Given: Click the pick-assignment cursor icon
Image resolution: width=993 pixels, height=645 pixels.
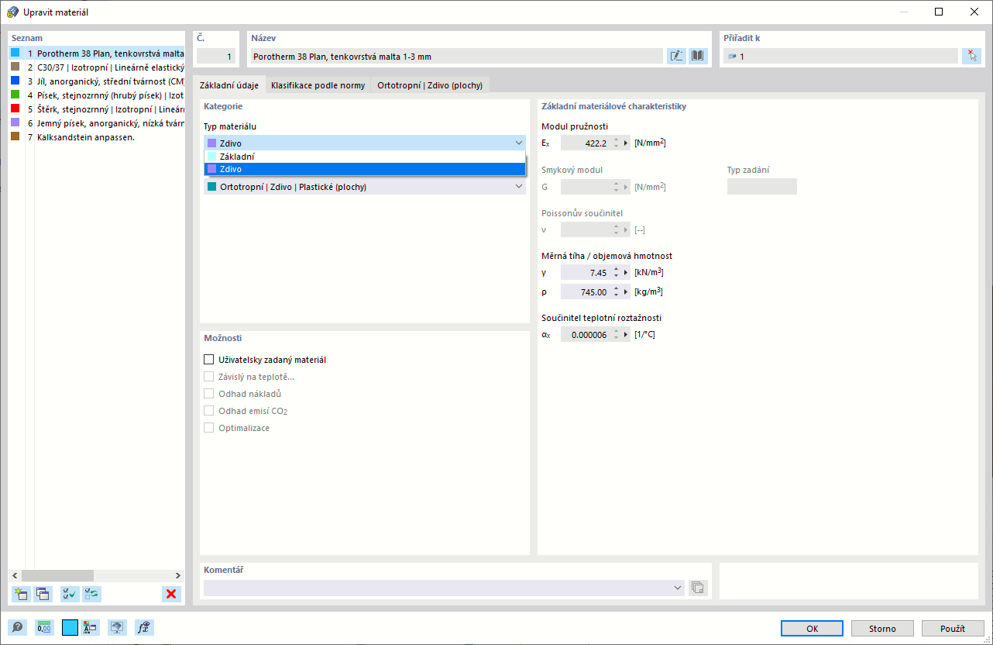Looking at the screenshot, I should (x=971, y=56).
